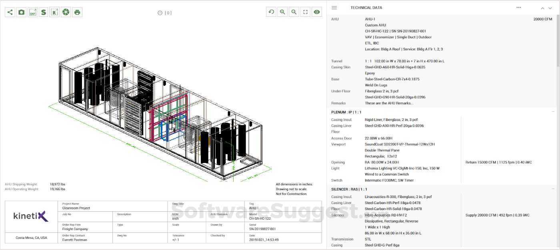The height and width of the screenshot is (250, 560).
Task: Open the hamburger menu beside Technical Data
Action: click(334, 7)
